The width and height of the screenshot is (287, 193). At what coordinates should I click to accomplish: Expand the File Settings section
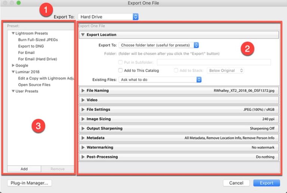[83, 109]
